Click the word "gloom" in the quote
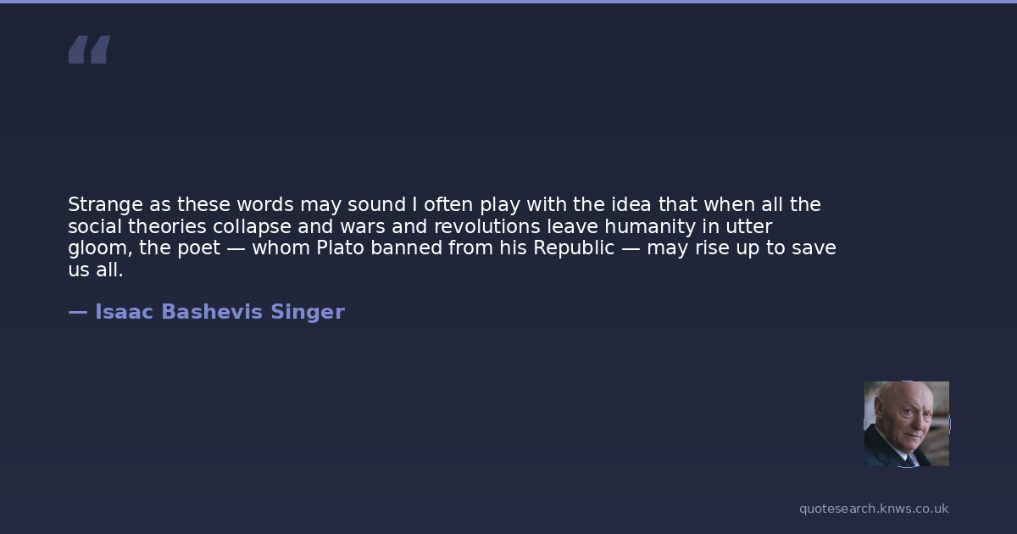 click(97, 248)
